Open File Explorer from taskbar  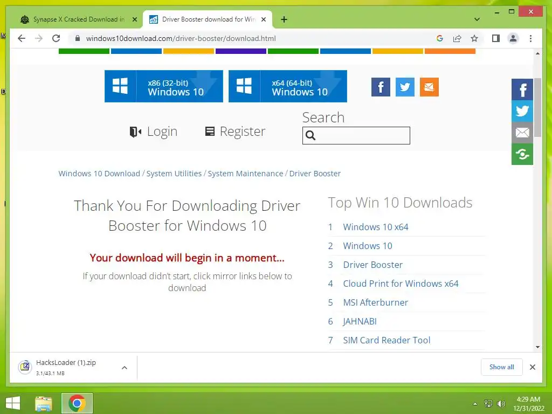[x=44, y=403]
